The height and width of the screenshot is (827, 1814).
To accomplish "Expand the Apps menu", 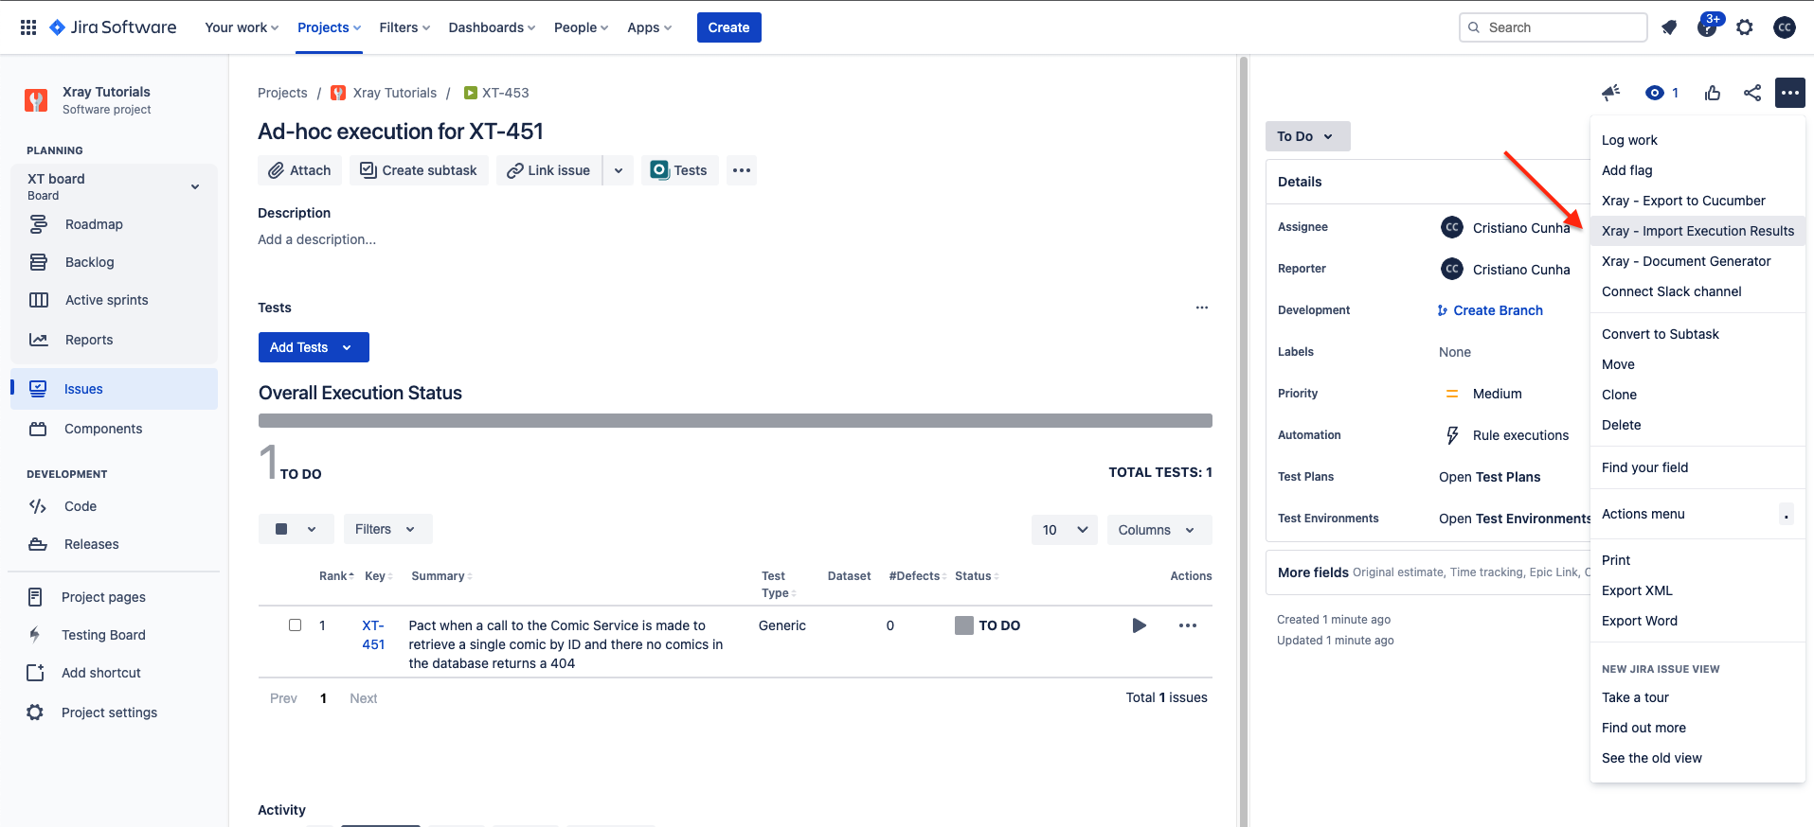I will coord(649,27).
